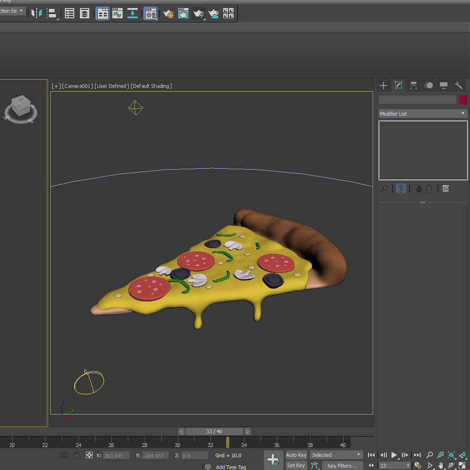Toggle the Scene Explorer icon
The image size is (470, 470).
click(x=70, y=14)
